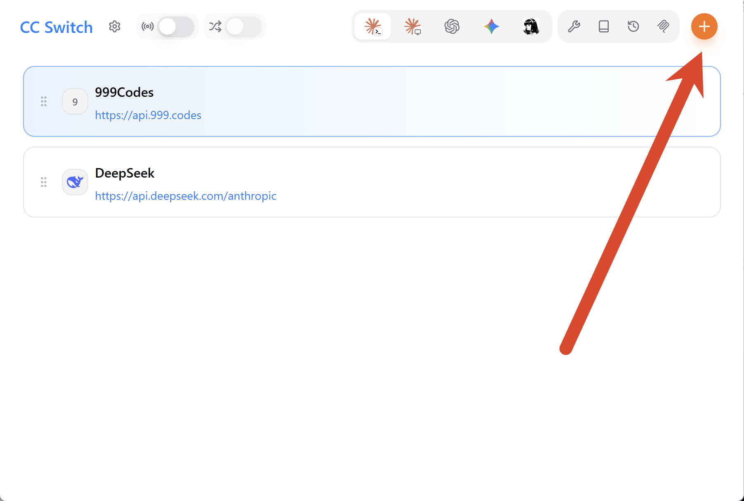Select the 999Codes provider name
744x501 pixels.
click(124, 92)
